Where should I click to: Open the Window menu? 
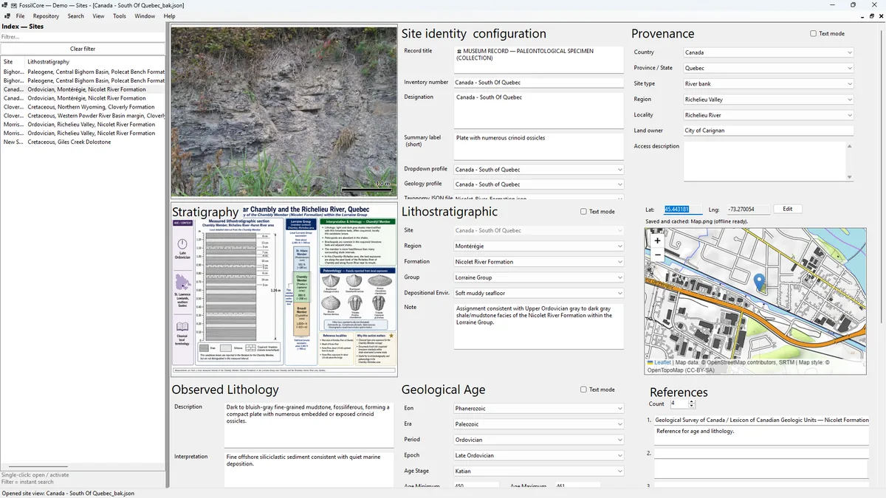[145, 15]
